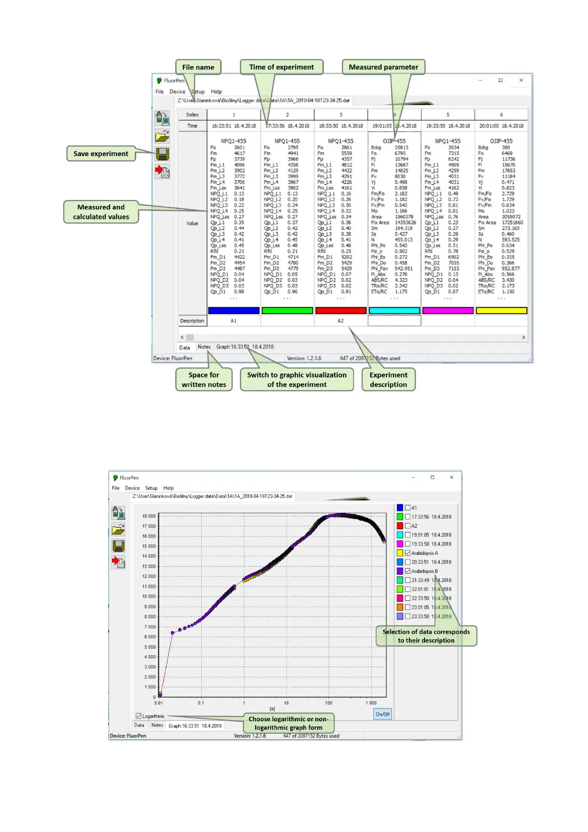
Task: Check the 20:33:51 18.4.2018 series checkbox
Action: tap(408, 562)
